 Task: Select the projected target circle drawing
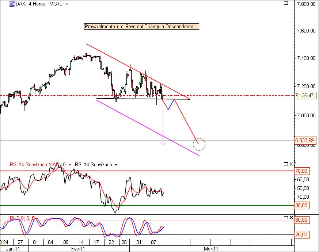point(199,144)
